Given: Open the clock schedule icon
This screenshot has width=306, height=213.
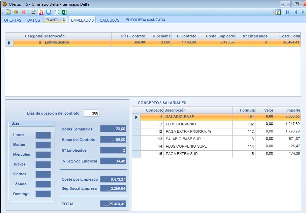Looking at the screenshot, I should [57, 12].
